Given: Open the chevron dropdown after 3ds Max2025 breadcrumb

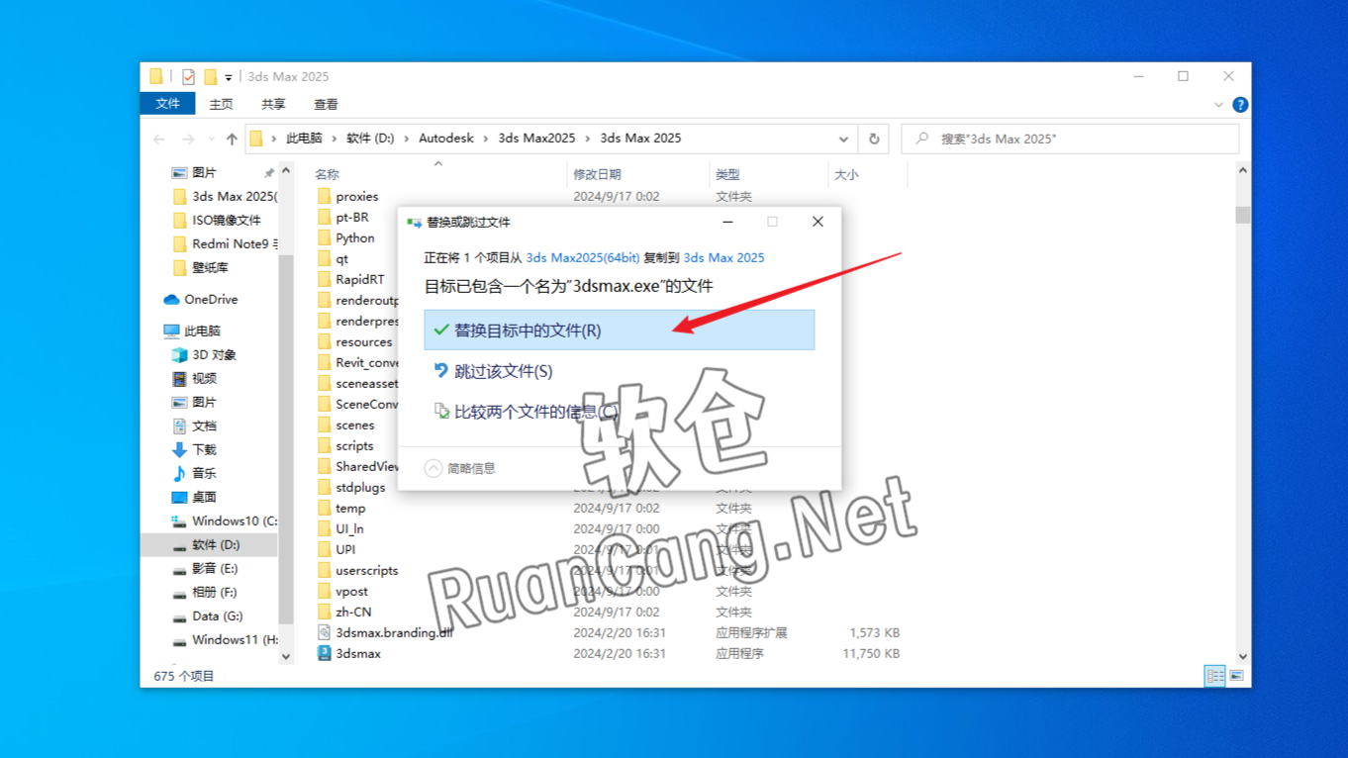Looking at the screenshot, I should (588, 139).
